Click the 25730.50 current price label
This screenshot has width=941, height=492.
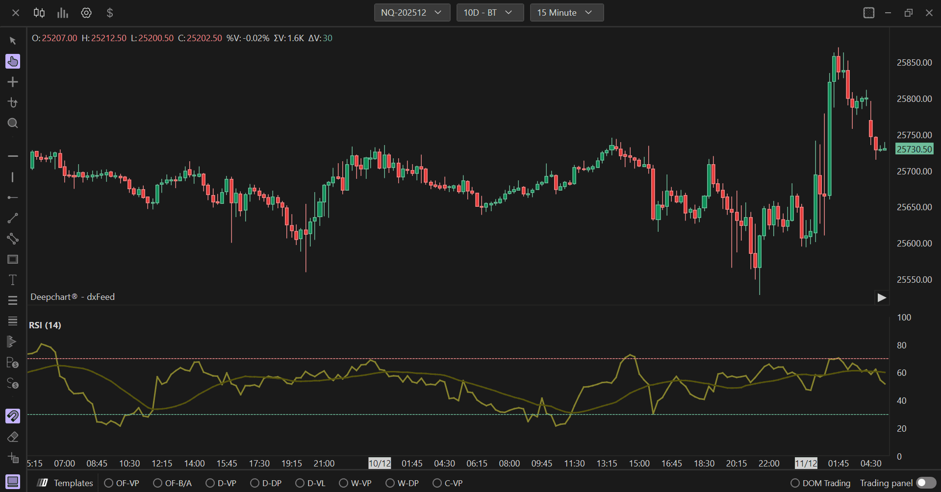(915, 149)
